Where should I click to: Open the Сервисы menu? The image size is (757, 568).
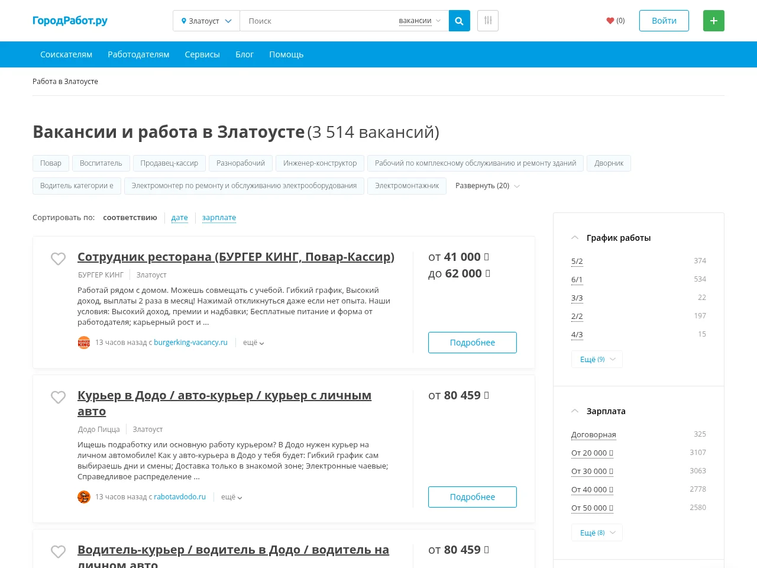202,54
